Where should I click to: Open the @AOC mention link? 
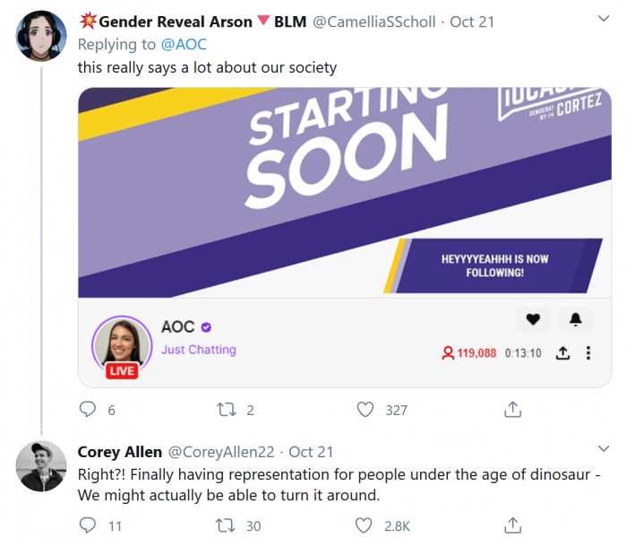(x=184, y=43)
